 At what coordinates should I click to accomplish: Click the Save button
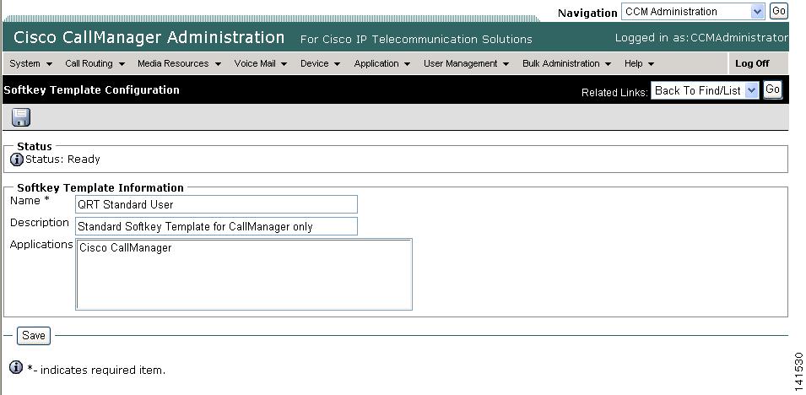point(34,336)
